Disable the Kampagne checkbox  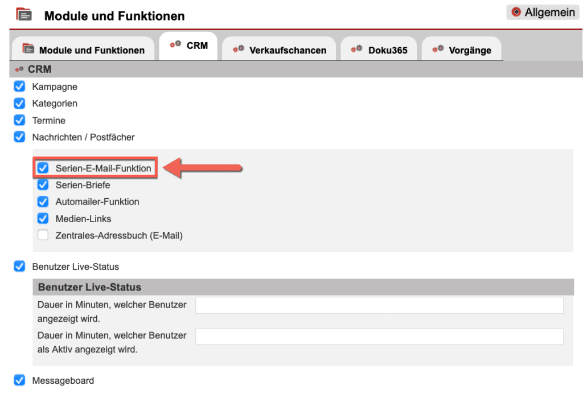click(x=19, y=87)
